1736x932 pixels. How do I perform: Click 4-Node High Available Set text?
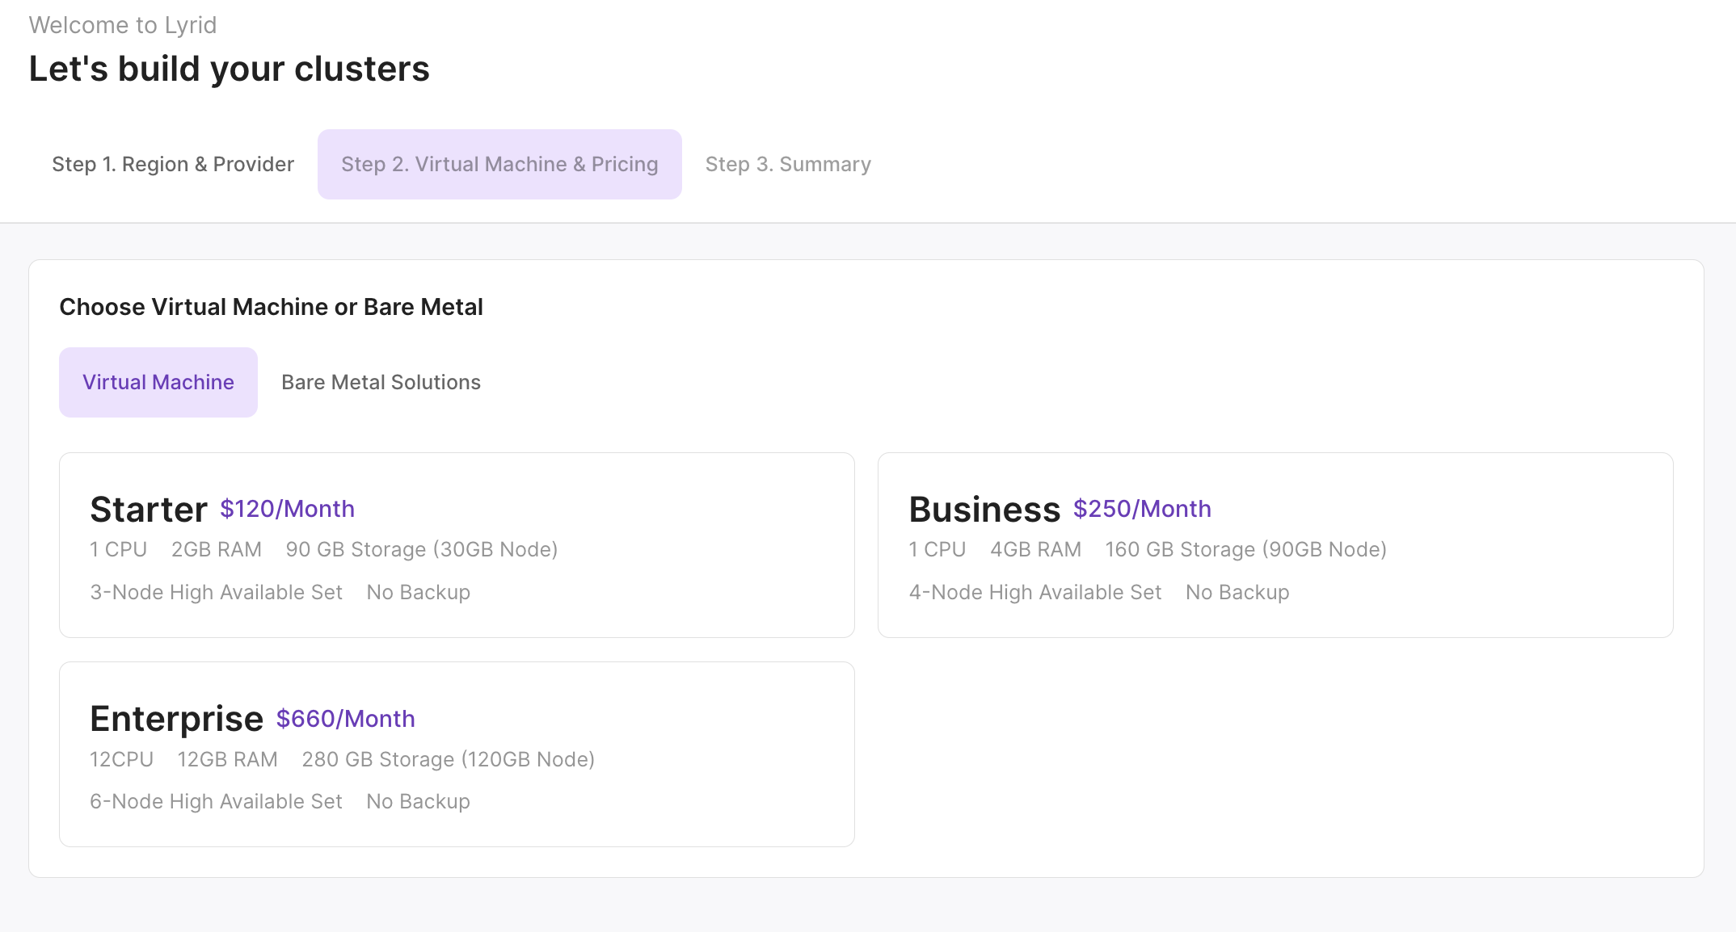1034,592
